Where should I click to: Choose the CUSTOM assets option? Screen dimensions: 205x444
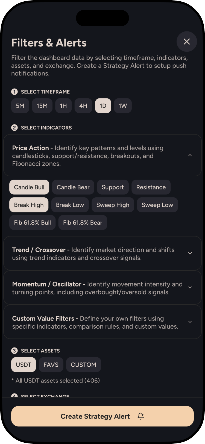[x=83, y=365]
